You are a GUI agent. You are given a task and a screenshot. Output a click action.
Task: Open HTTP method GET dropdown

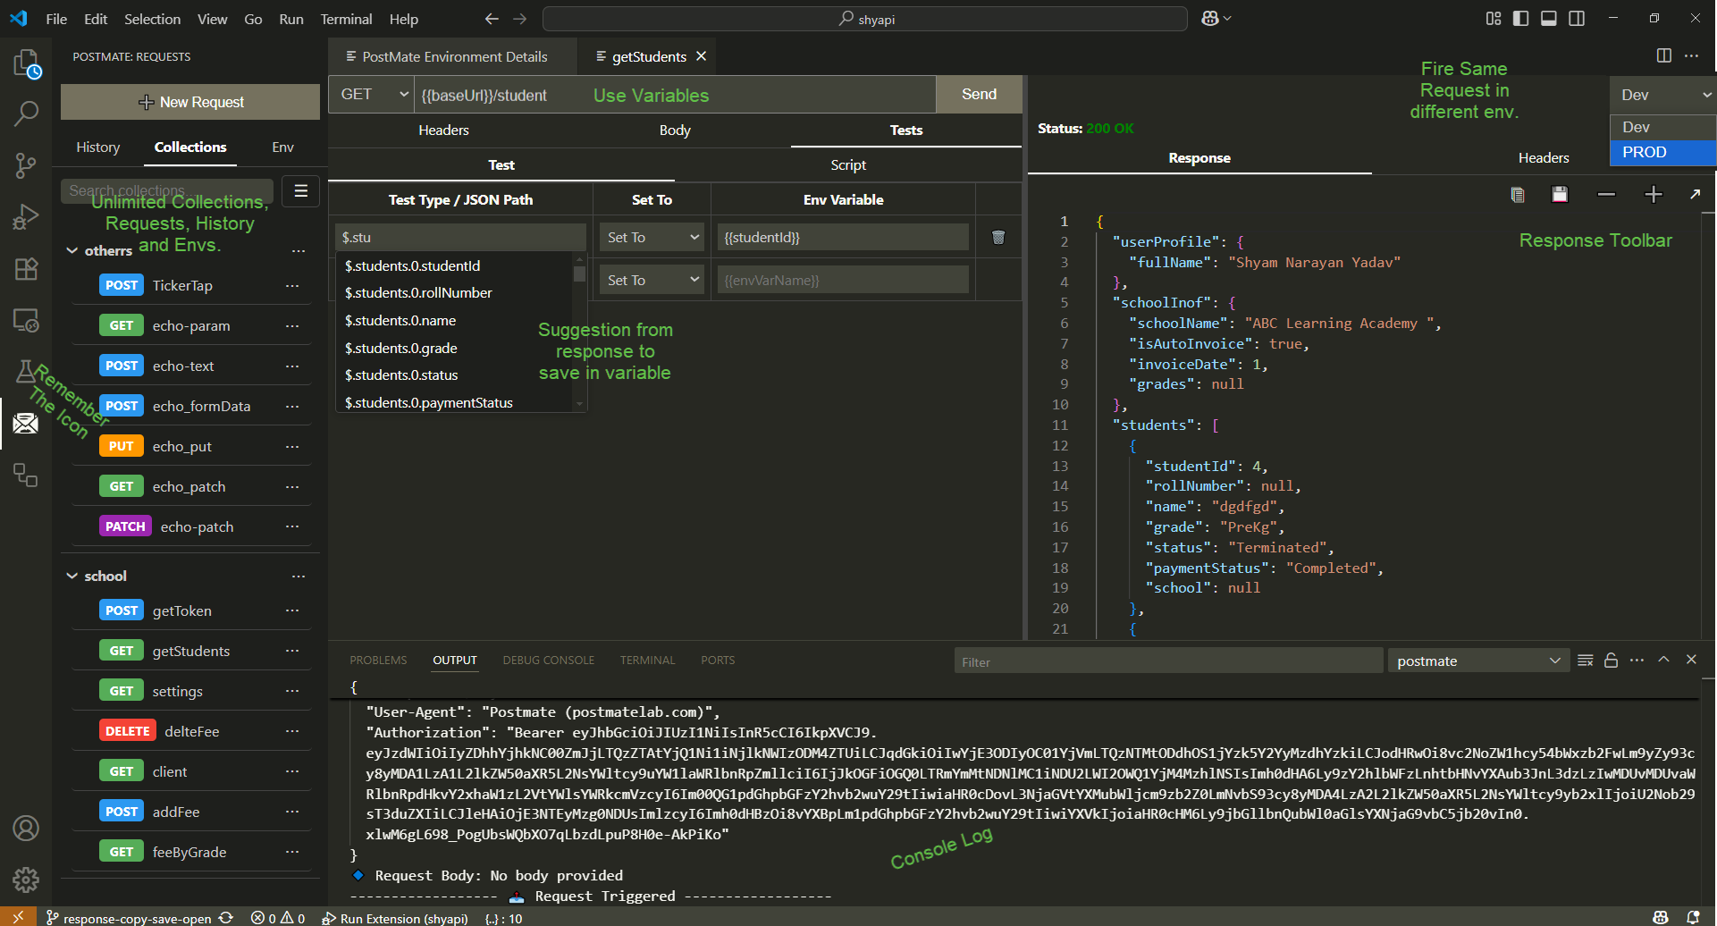tap(373, 94)
